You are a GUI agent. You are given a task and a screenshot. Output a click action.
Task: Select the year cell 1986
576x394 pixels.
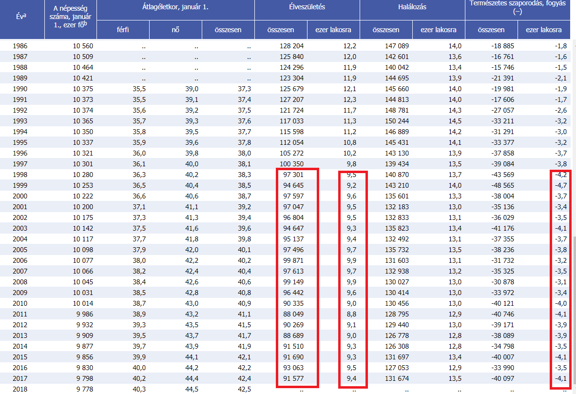(20, 46)
